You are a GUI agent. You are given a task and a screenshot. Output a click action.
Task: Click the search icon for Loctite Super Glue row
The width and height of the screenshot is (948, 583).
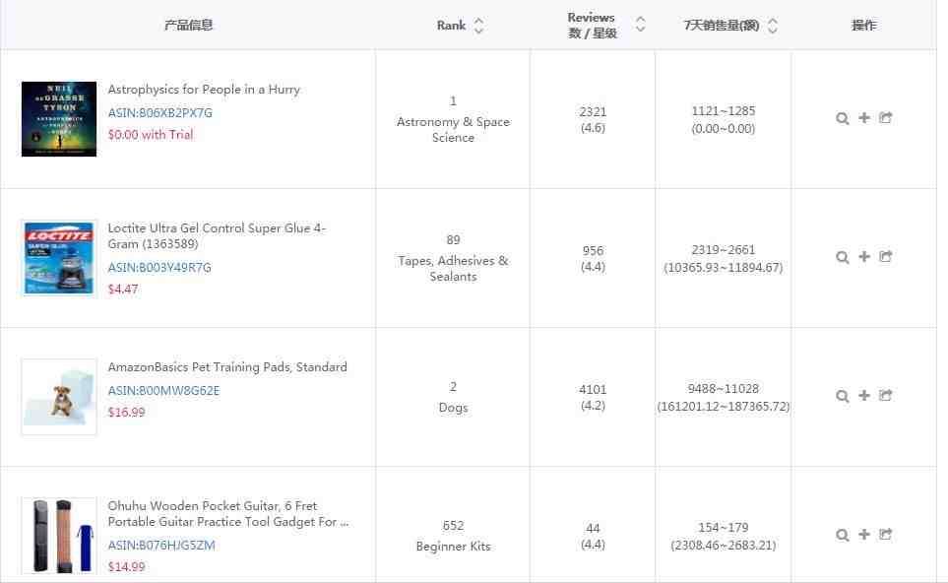coord(843,258)
